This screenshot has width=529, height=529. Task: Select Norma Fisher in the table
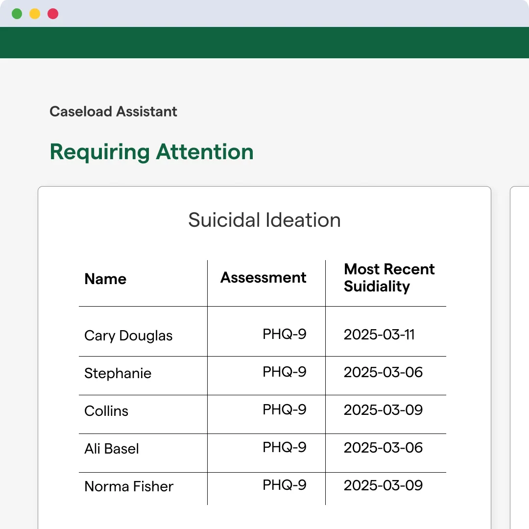129,486
